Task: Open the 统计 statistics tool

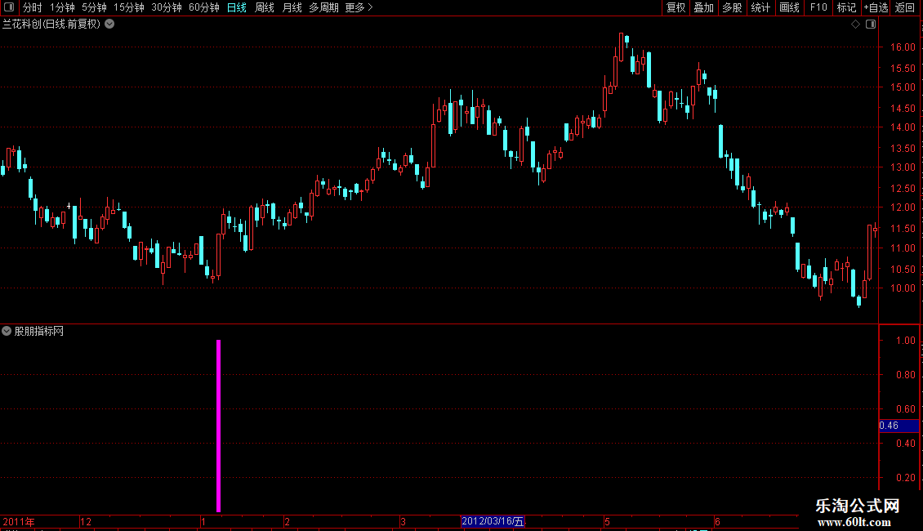Action: point(760,7)
